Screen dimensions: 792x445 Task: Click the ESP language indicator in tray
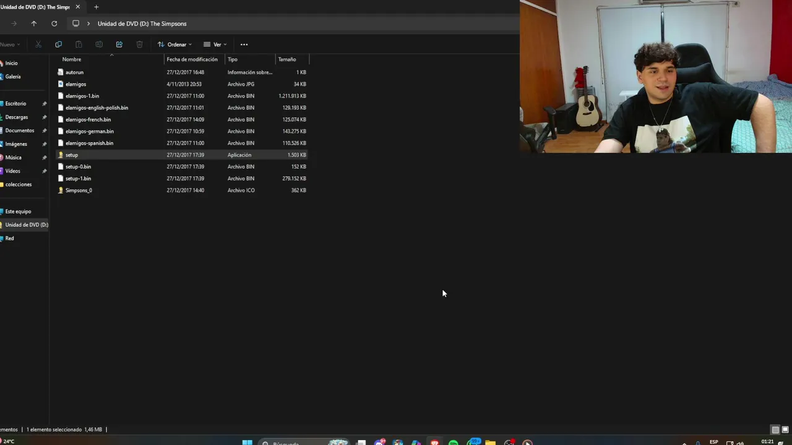(714, 442)
